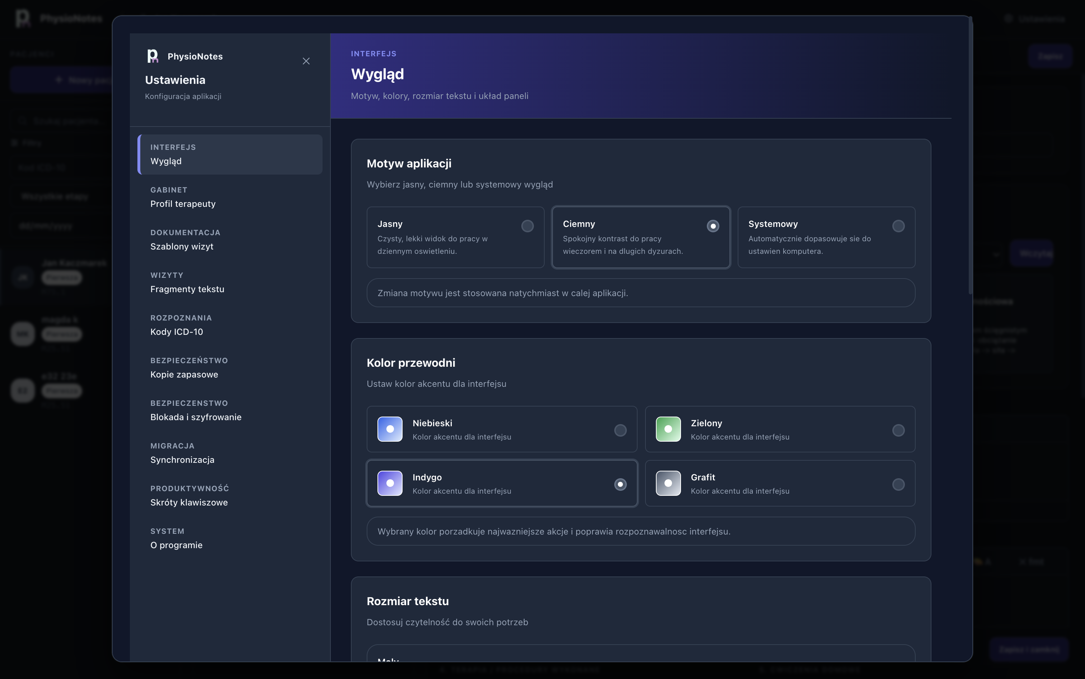Open Fragmenty tekstu settings
1085x679 pixels.
(x=230, y=282)
